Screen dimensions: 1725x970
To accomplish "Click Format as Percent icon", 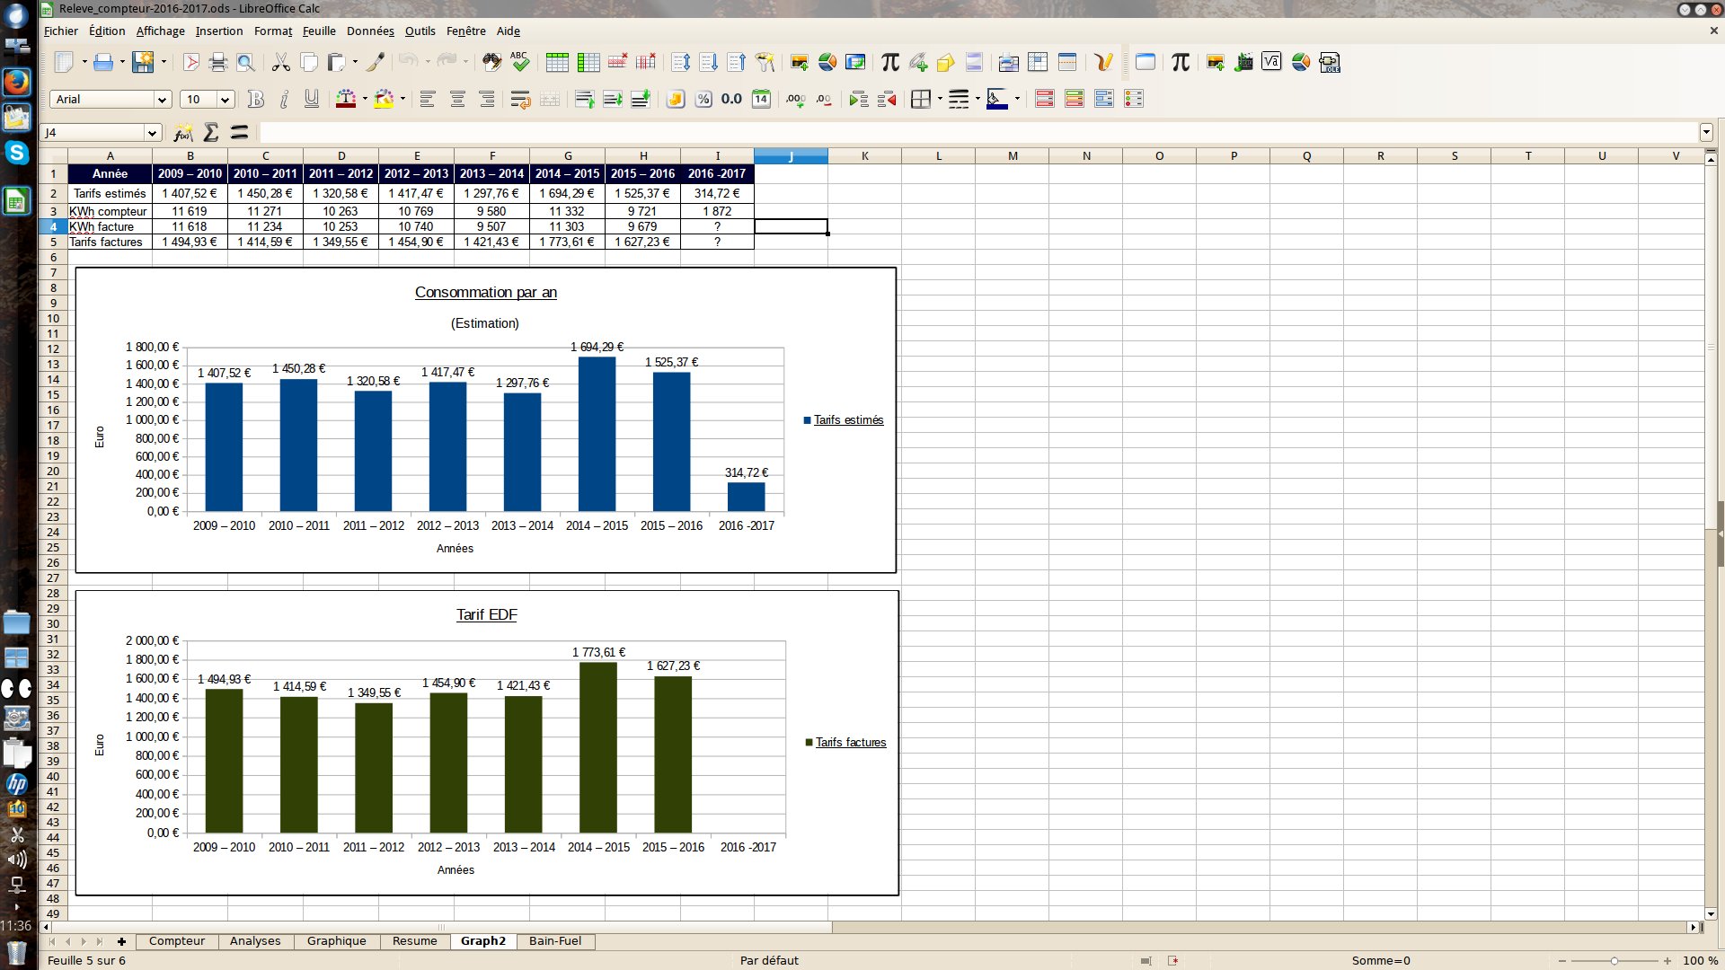I will [x=703, y=99].
